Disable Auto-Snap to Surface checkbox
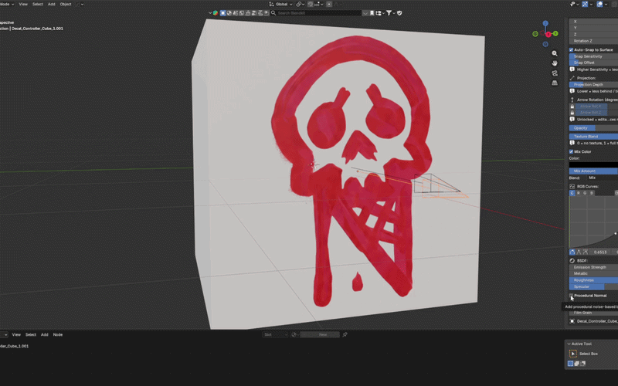This screenshot has width=618, height=386. pyautogui.click(x=571, y=49)
